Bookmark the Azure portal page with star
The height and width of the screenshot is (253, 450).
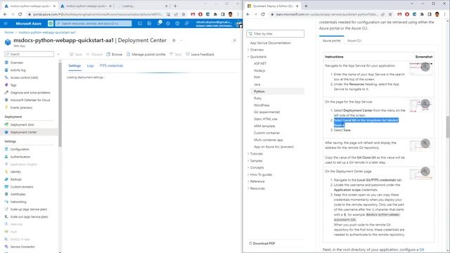pyautogui.click(x=184, y=14)
